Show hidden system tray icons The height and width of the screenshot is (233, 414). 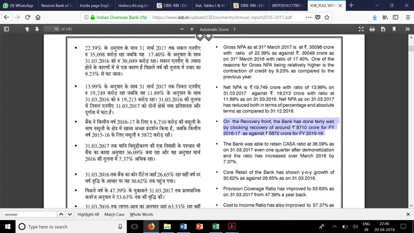334,227
